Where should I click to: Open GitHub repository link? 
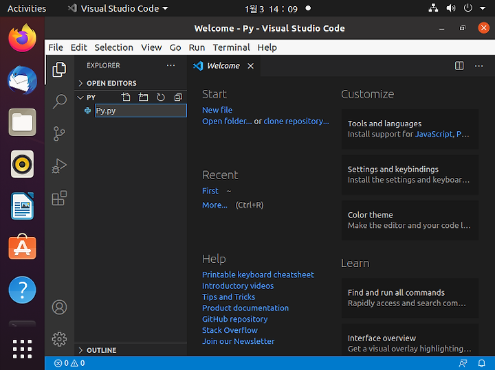click(x=235, y=319)
